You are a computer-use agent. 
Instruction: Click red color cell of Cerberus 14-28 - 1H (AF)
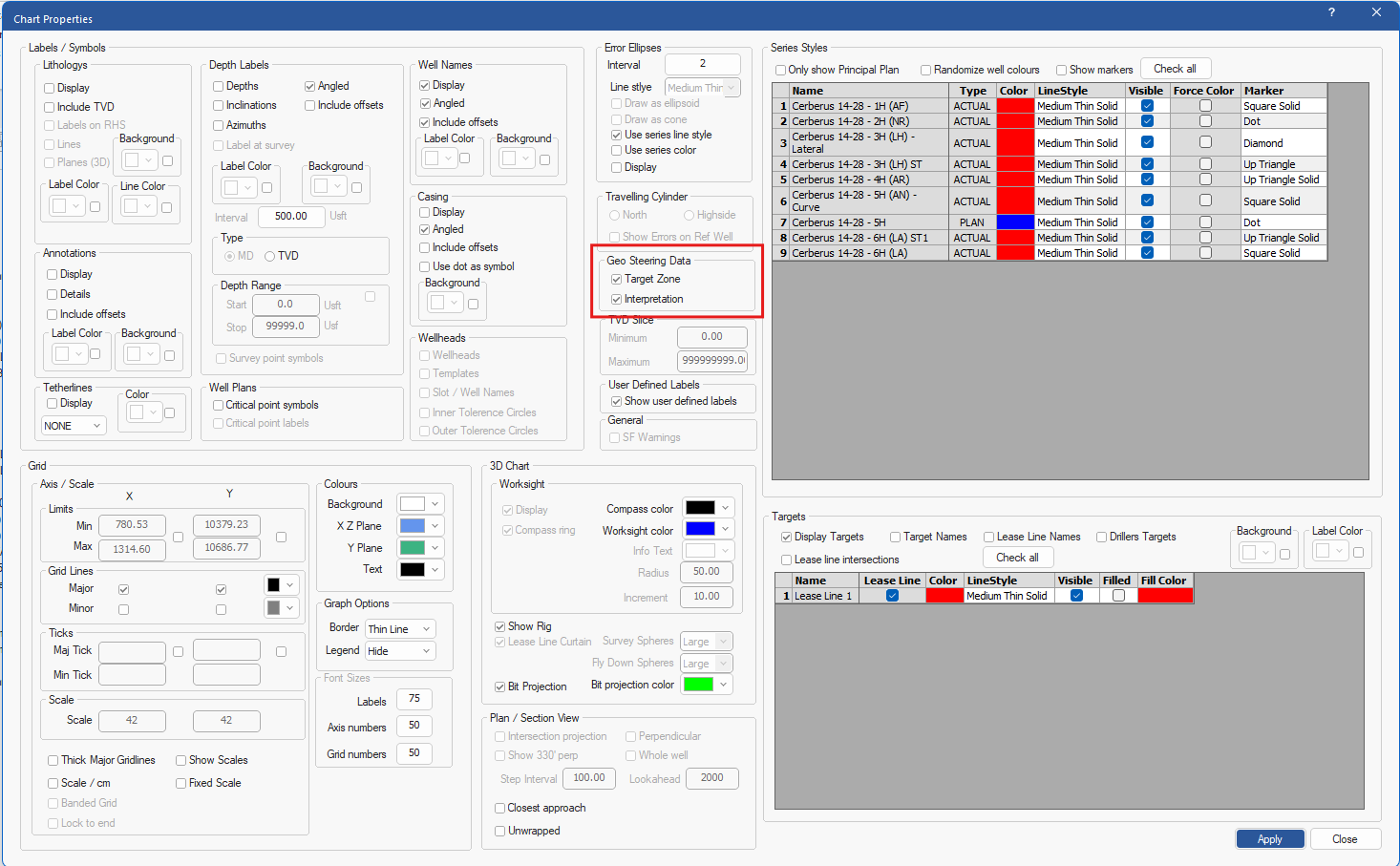(1015, 106)
